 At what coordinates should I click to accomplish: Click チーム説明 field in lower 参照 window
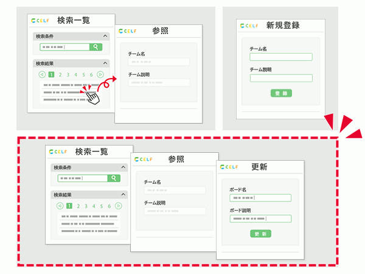pyautogui.click(x=175, y=211)
